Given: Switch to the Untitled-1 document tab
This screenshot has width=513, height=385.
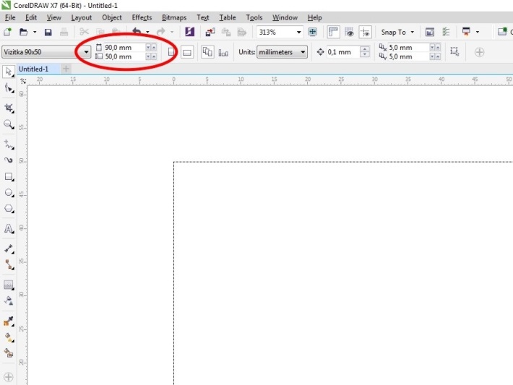Looking at the screenshot, I should pos(33,69).
